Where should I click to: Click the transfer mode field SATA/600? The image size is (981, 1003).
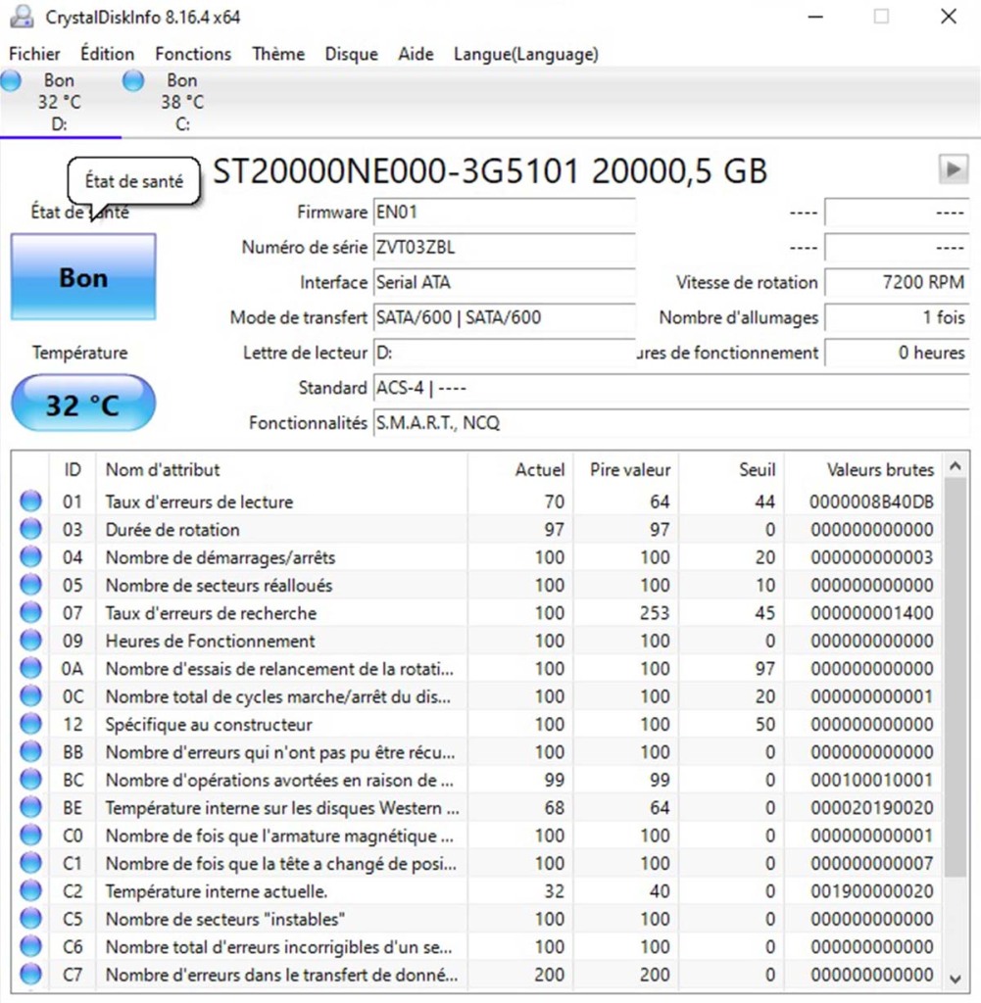coord(505,317)
